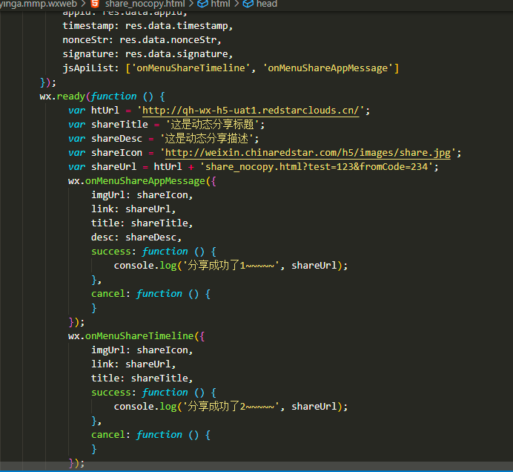Image resolution: width=513 pixels, height=472 pixels.
Task: Open the redstarclouds.cn URL link
Action: [x=251, y=111]
